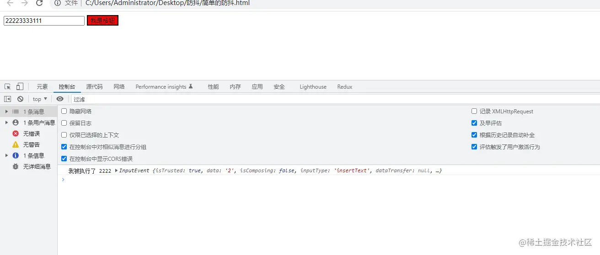Open the 应用 tab
Image resolution: width=600 pixels, height=255 pixels.
(x=257, y=87)
